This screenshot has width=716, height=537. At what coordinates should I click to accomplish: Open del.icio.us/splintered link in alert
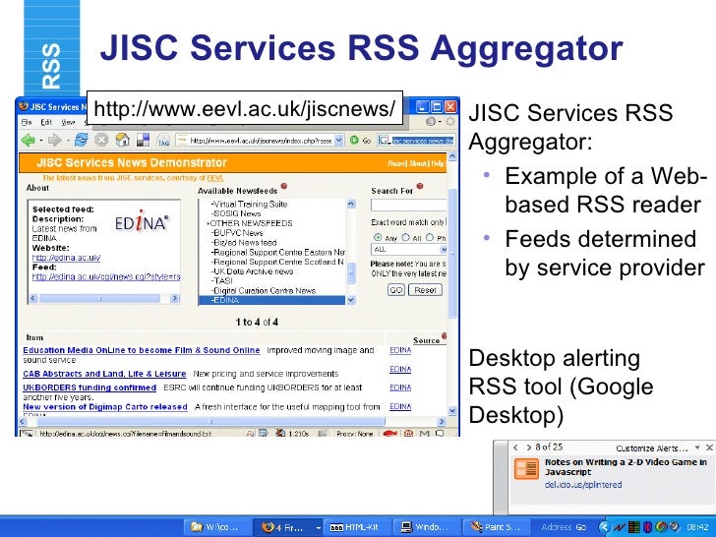tap(583, 485)
